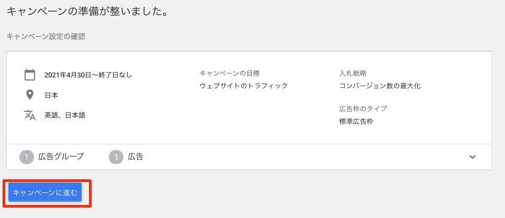Image resolution: width=505 pixels, height=218 pixels.
Task: Click the キャンペーンの目標 label
Action: coord(230,73)
